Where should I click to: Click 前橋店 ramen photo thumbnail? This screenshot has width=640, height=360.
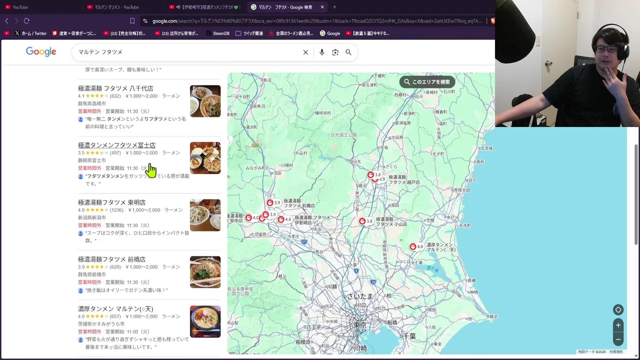[x=205, y=272]
